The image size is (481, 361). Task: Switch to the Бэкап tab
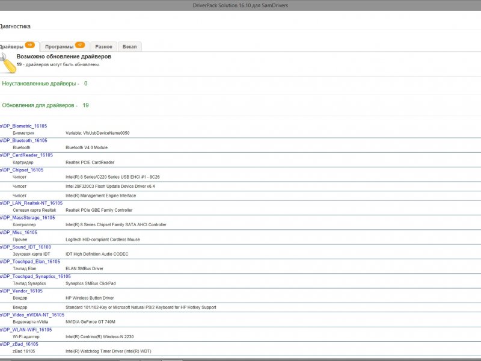pyautogui.click(x=130, y=47)
